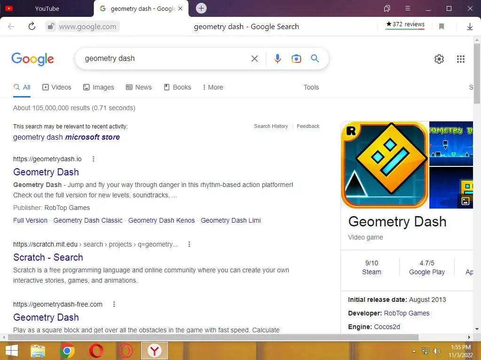This screenshot has height=360, width=481.
Task: Open the 4.7/5 Google Play rating
Action: (427, 268)
